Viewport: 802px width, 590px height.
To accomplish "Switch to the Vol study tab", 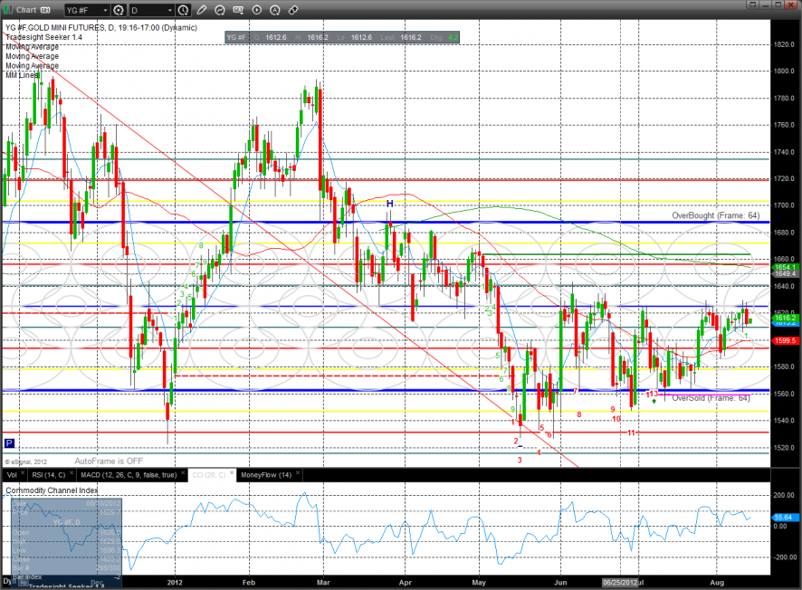I will 12,474.
